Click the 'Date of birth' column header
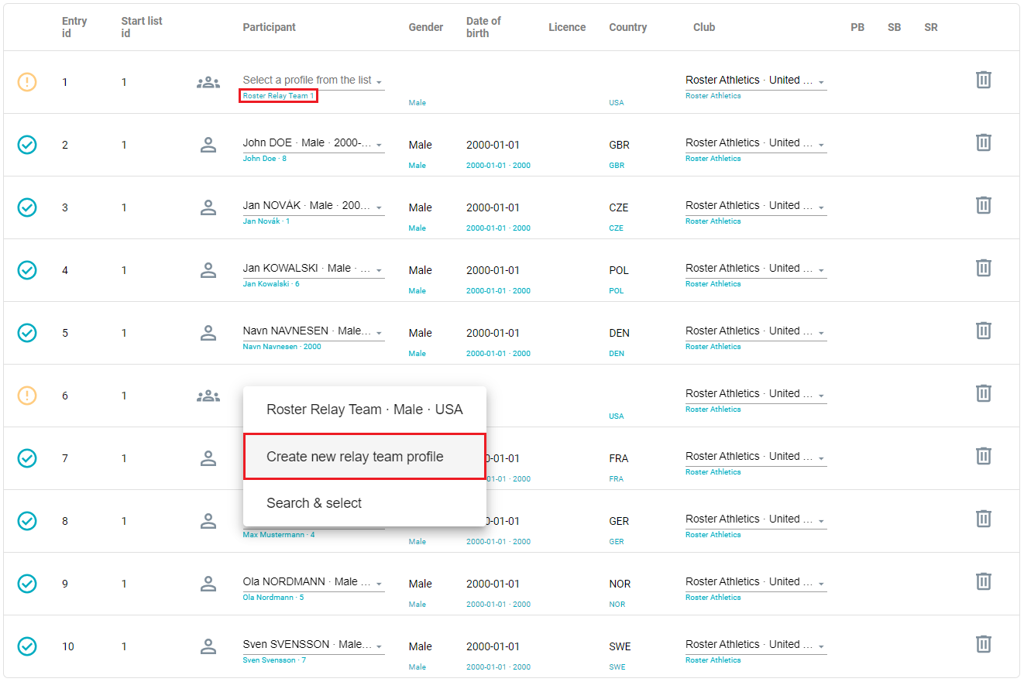Image resolution: width=1024 pixels, height=682 pixels. point(483,27)
